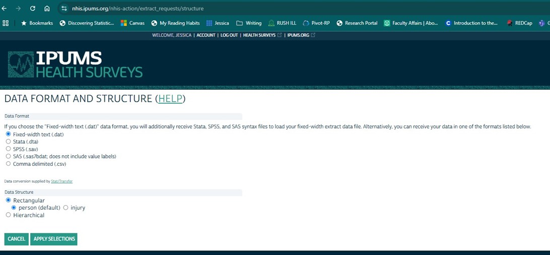550x255 pixels.
Task: Click LOG OUT in the header
Action: [229, 35]
